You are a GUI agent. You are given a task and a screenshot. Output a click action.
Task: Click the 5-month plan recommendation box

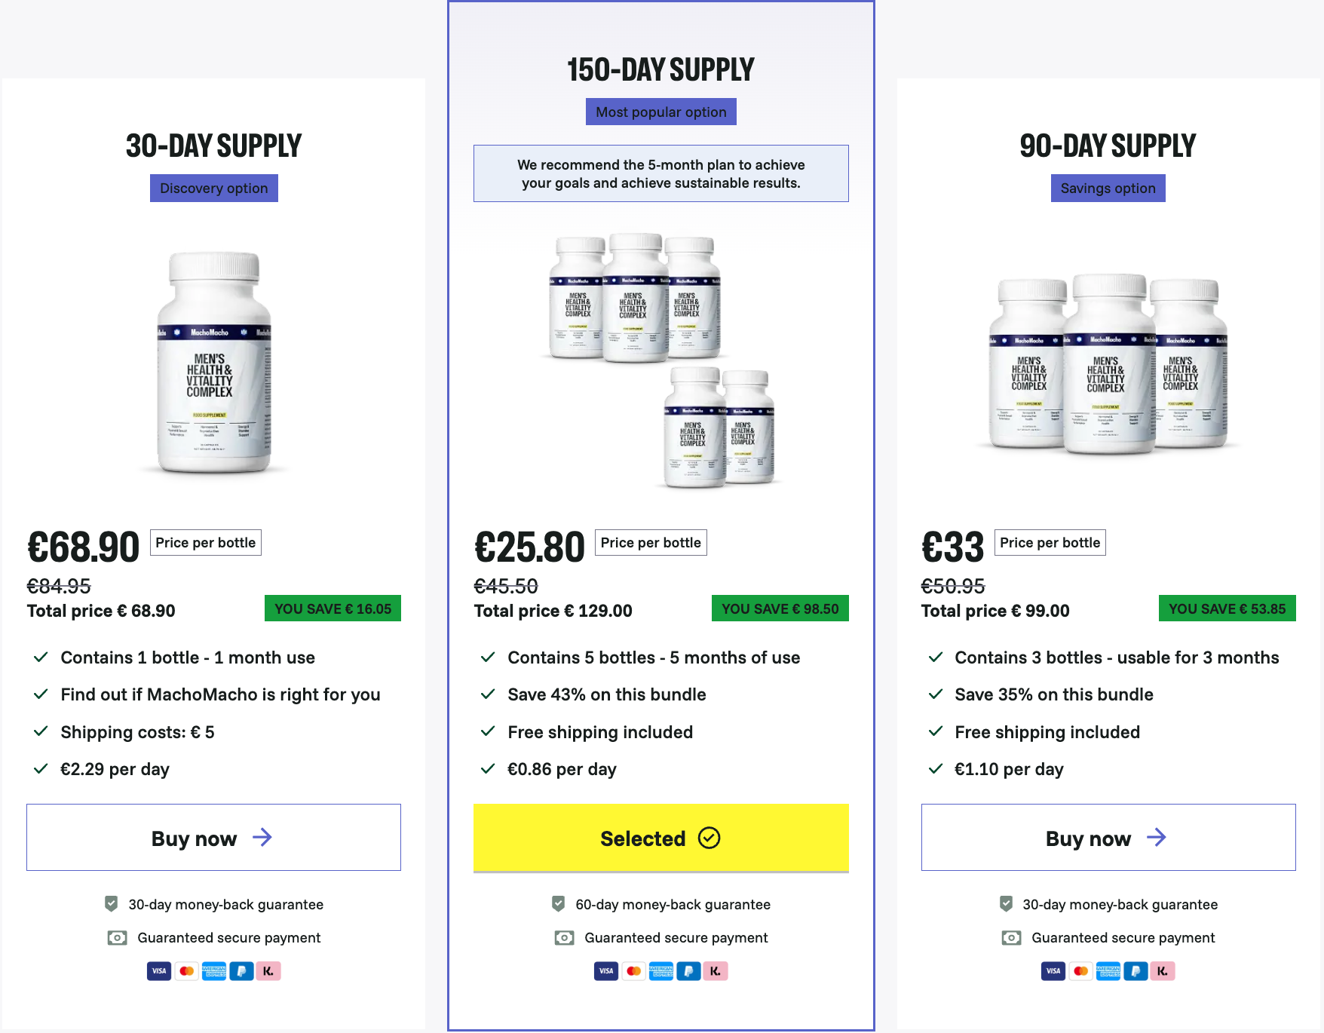pos(661,173)
